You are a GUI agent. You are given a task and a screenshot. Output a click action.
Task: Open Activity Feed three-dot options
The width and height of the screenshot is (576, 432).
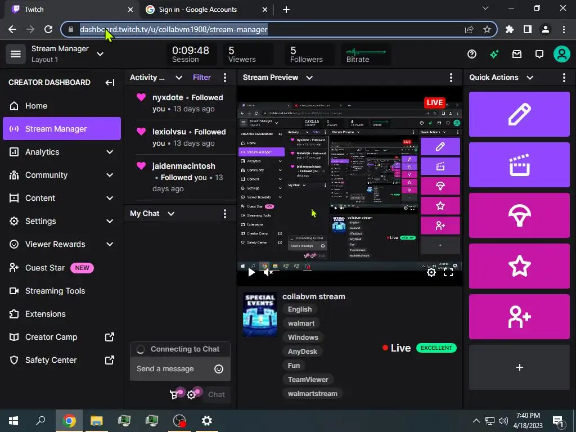[x=225, y=78]
